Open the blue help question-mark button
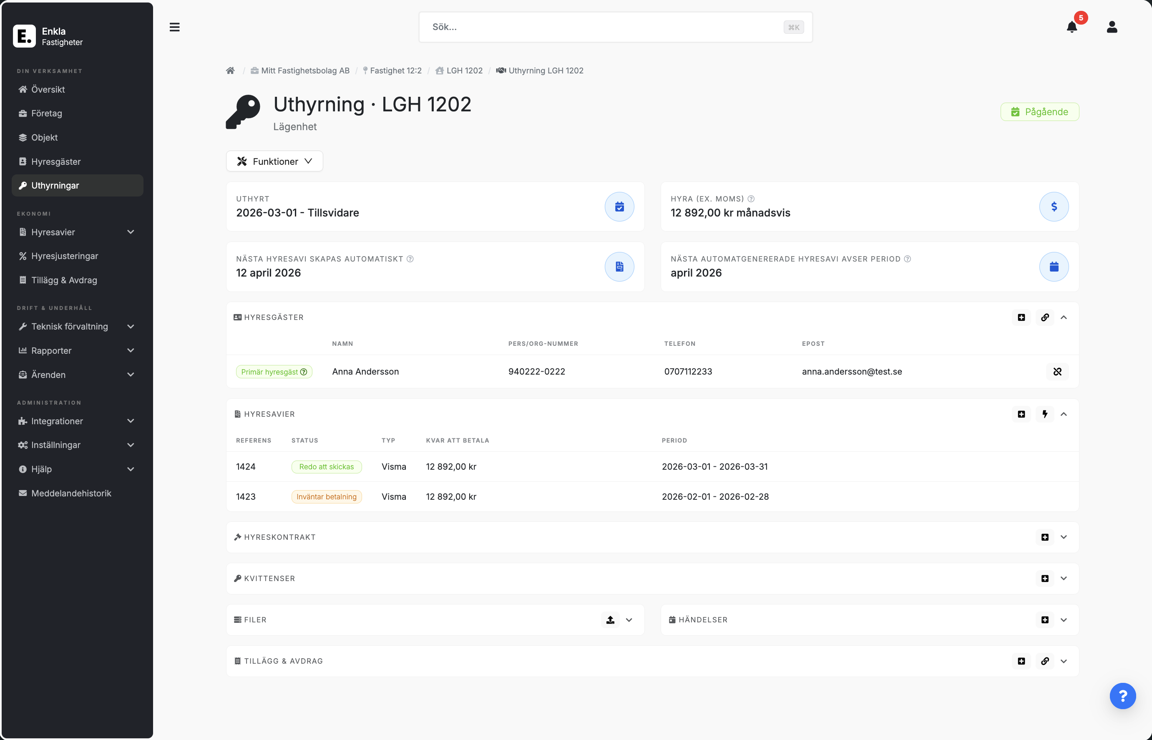Image resolution: width=1152 pixels, height=740 pixels. click(x=1122, y=696)
